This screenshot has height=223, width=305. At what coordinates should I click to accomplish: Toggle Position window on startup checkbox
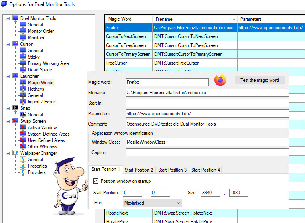coord(96,181)
